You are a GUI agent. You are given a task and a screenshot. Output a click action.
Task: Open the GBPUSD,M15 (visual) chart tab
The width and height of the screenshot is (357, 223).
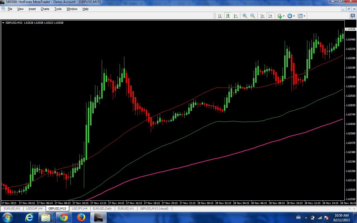click(154, 209)
